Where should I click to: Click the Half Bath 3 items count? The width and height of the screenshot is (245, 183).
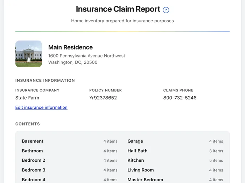(x=216, y=151)
